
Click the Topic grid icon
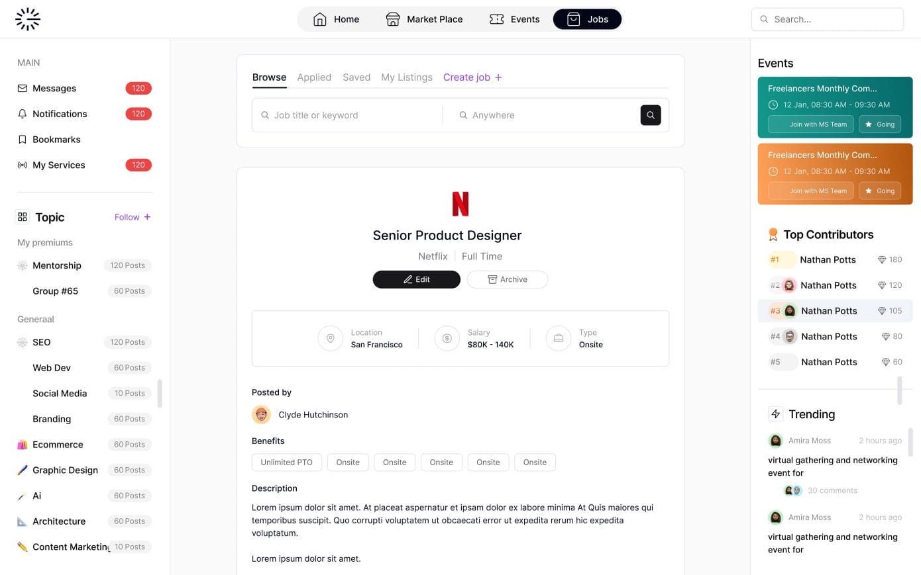[23, 217]
